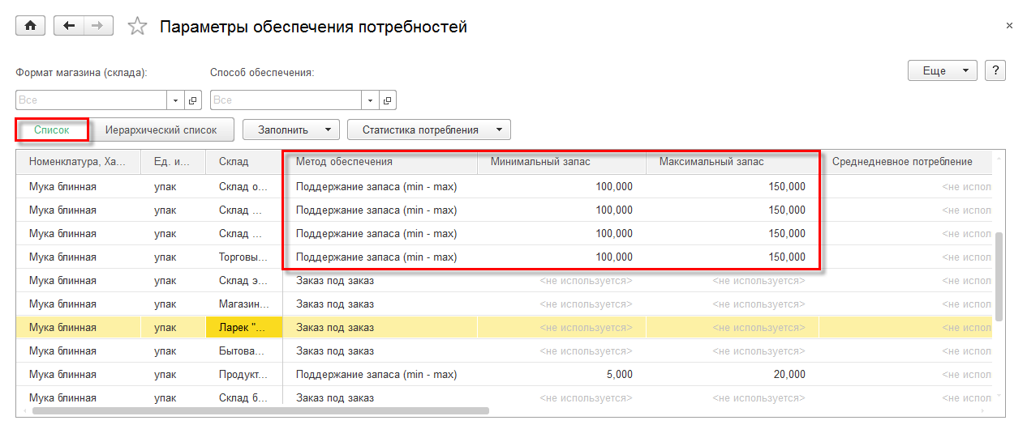Close the form with the X
The image size is (1027, 429).
[x=1009, y=26]
